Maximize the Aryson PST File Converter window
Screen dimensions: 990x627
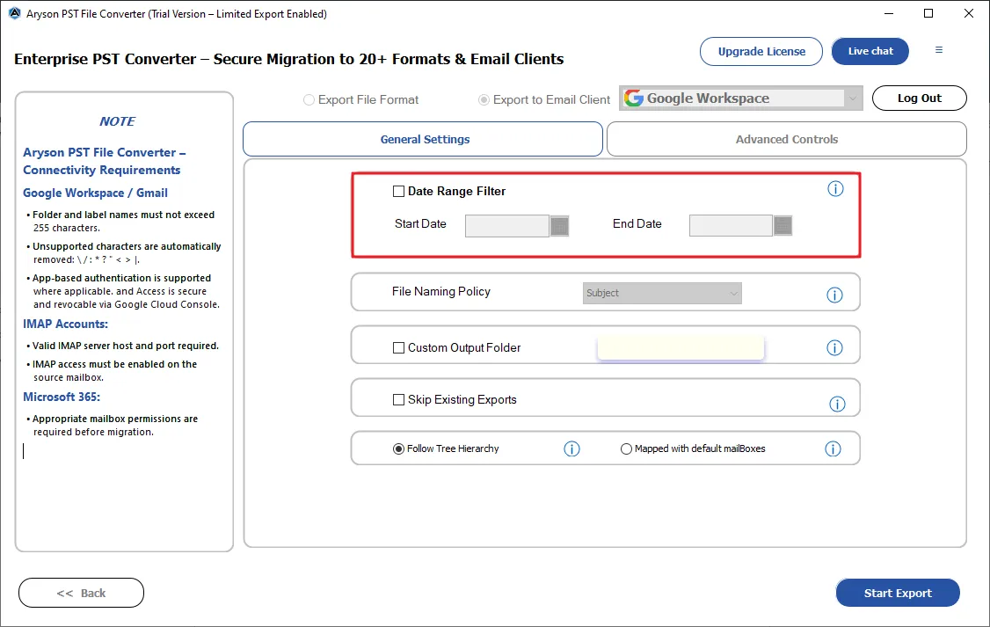pyautogui.click(x=928, y=13)
